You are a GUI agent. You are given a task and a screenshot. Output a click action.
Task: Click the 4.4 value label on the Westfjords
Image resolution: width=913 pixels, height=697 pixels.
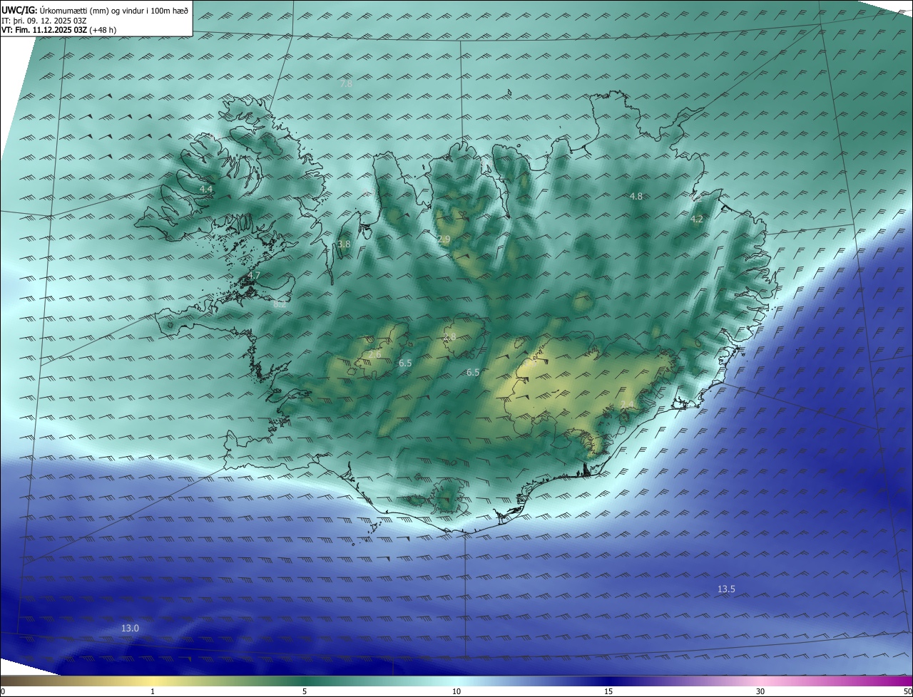tap(206, 189)
